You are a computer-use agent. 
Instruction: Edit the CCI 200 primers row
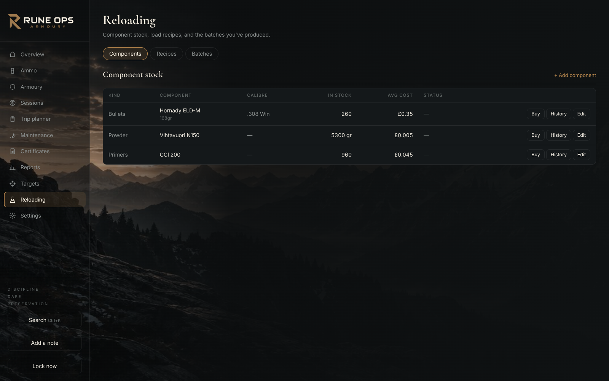[x=581, y=155]
